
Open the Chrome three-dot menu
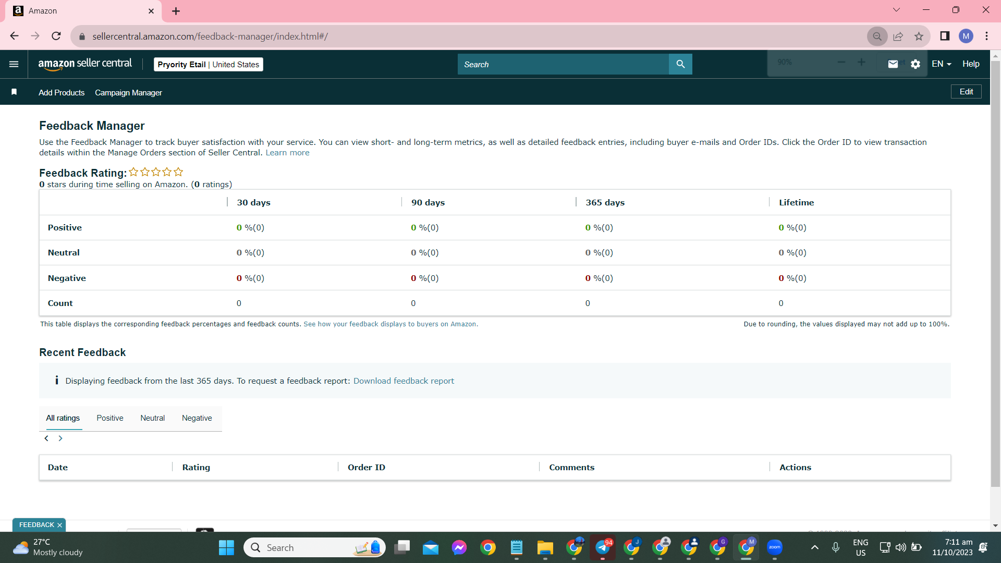987,36
